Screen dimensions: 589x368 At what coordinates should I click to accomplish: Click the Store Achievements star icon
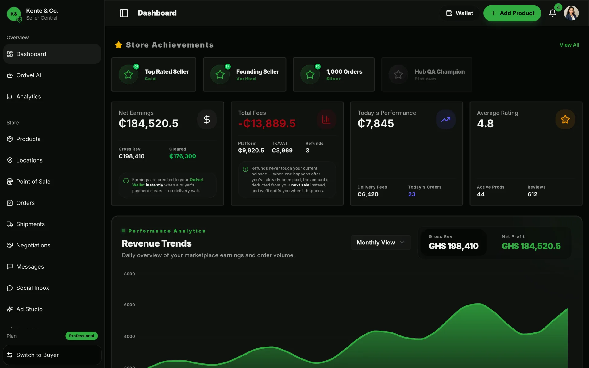[118, 45]
